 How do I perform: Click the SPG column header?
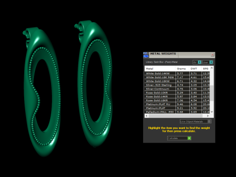click(206, 69)
